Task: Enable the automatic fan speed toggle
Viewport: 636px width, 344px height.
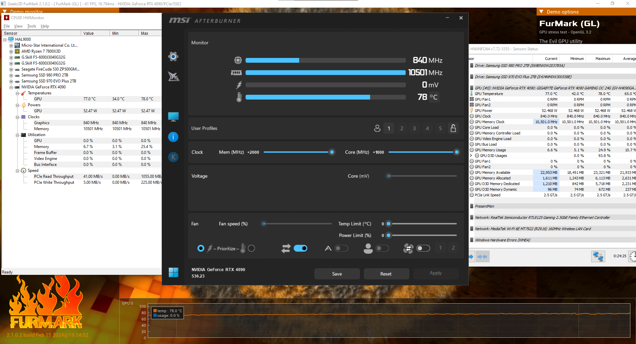Action: tap(342, 248)
